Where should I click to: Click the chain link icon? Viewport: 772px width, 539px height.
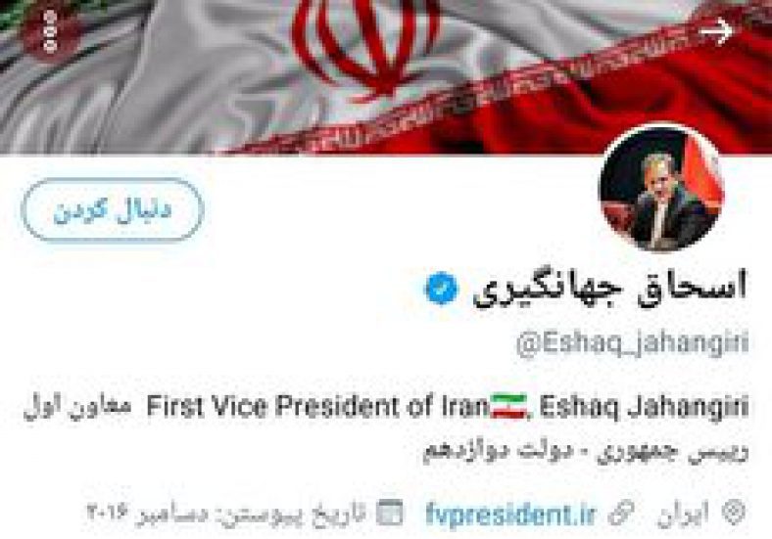621,514
